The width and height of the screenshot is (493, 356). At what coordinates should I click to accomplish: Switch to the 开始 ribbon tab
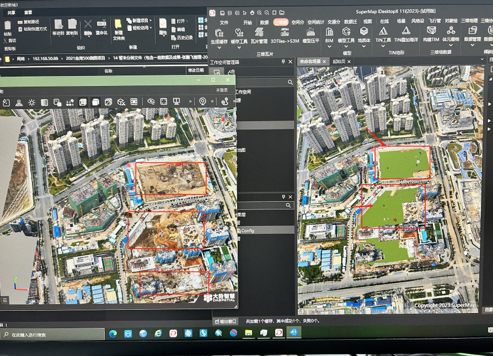point(248,23)
